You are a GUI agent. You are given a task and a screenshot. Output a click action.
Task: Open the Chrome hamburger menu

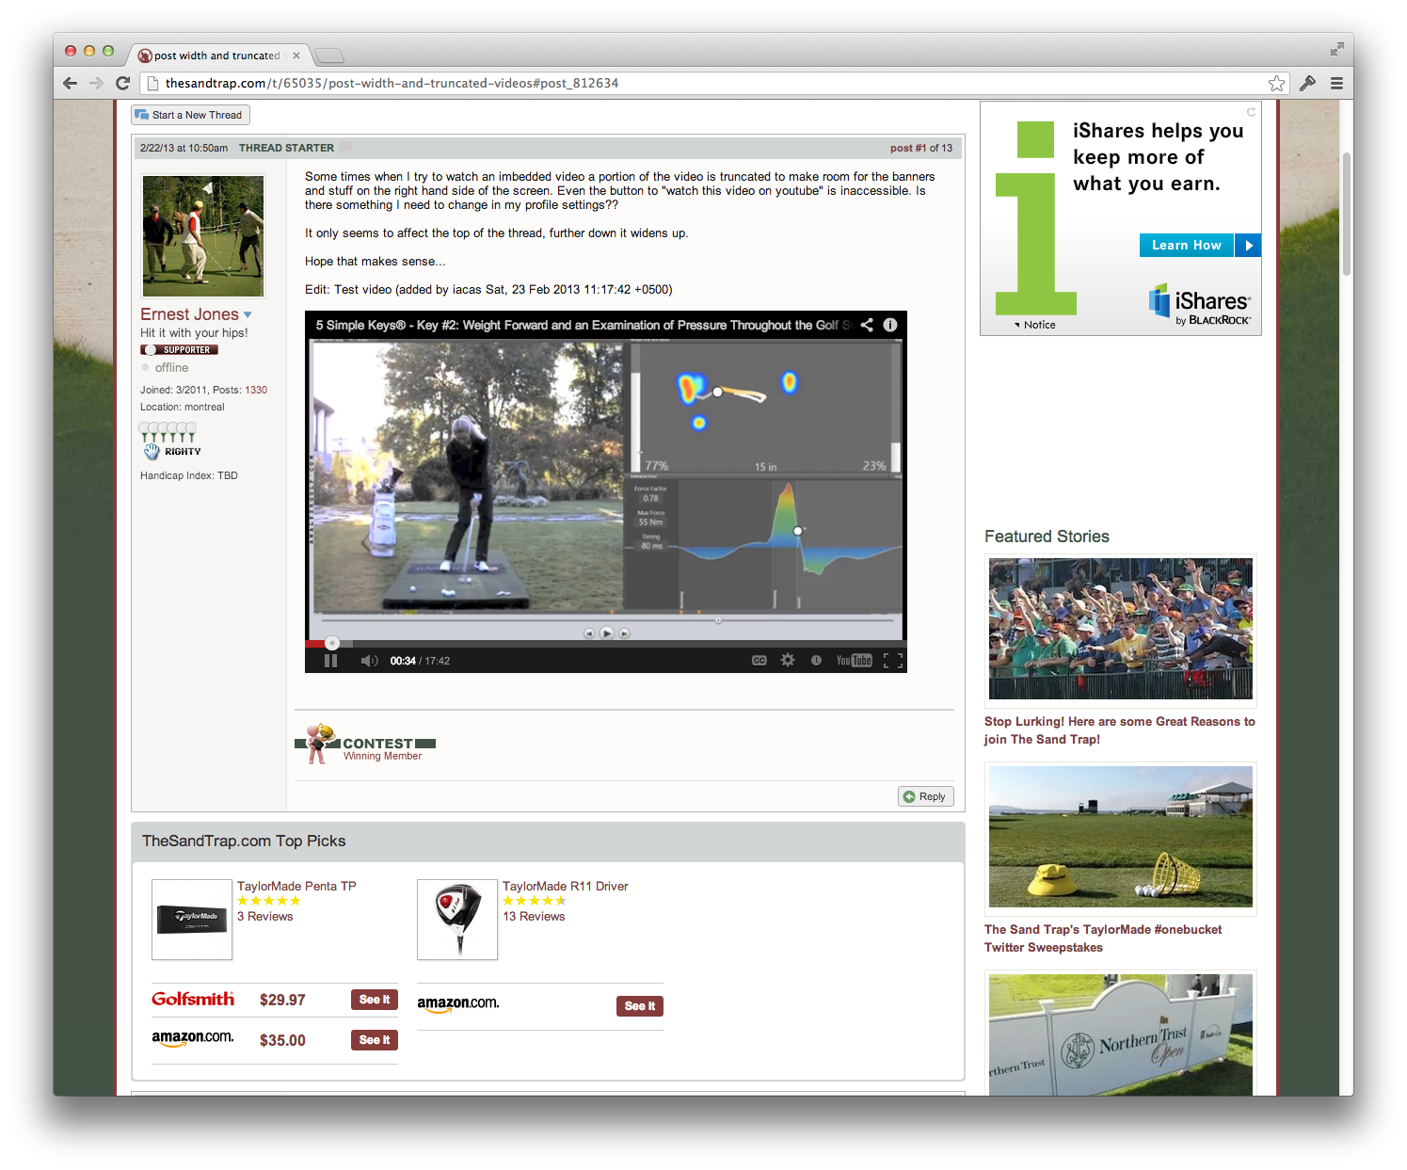pyautogui.click(x=1336, y=83)
